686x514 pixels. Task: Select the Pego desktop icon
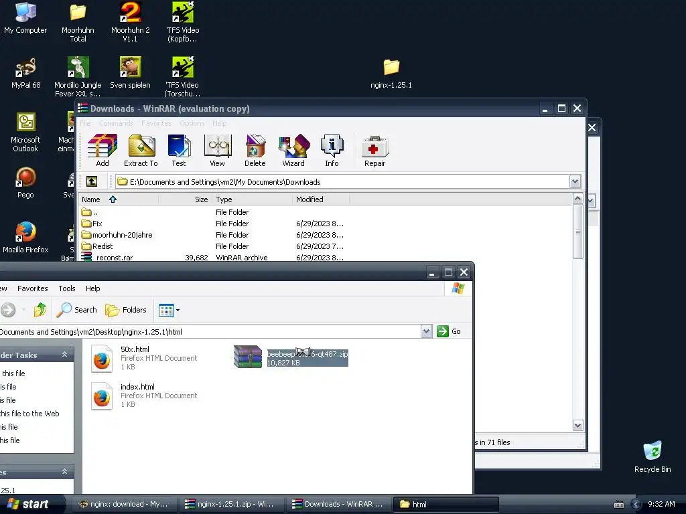click(25, 183)
